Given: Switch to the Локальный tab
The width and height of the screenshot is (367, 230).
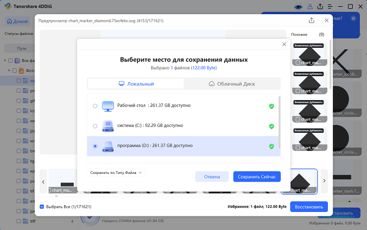Looking at the screenshot, I should [x=136, y=84].
